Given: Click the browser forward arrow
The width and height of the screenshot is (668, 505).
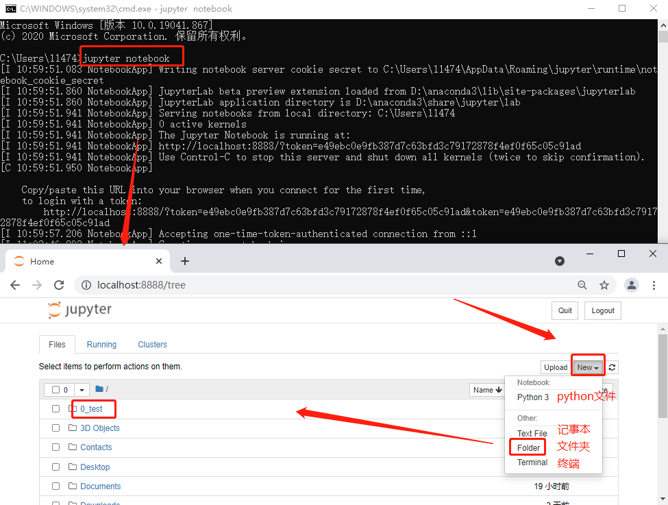Looking at the screenshot, I should [37, 285].
